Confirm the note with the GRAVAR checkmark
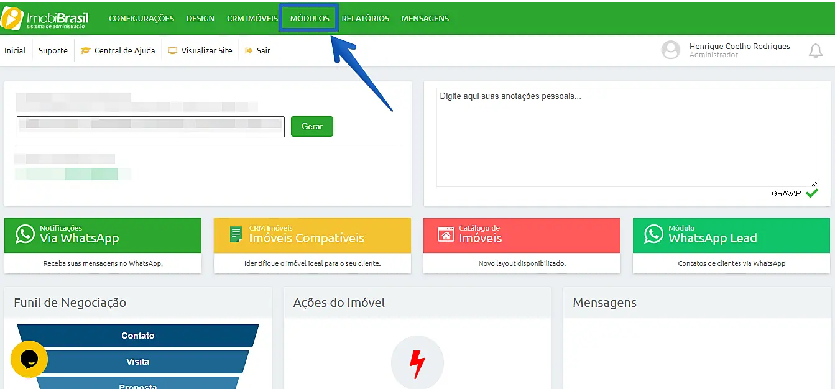The image size is (835, 389). (811, 193)
